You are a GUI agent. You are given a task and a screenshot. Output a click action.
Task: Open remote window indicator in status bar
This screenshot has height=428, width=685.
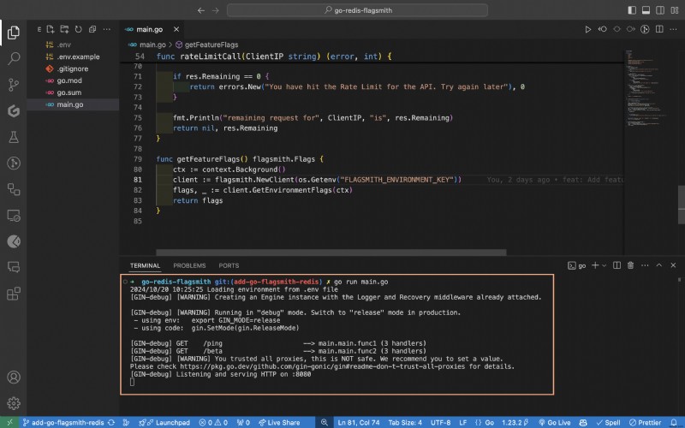pyautogui.click(x=9, y=422)
